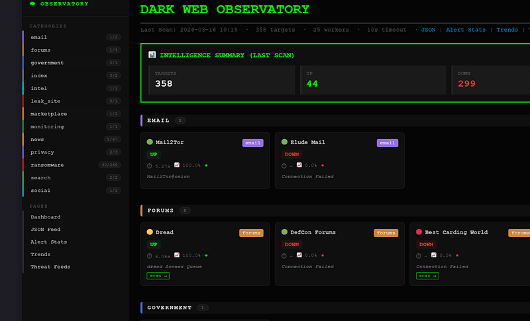The image size is (530, 321).
Task: Click Elude Mail clock icon
Action: coord(284,165)
